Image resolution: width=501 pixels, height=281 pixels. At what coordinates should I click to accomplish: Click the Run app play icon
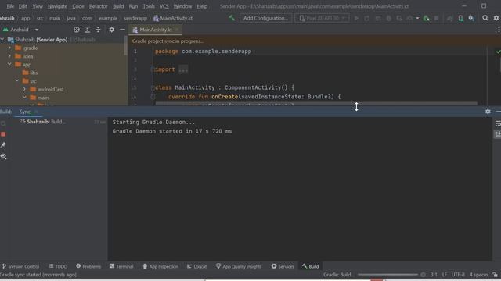(x=356, y=18)
